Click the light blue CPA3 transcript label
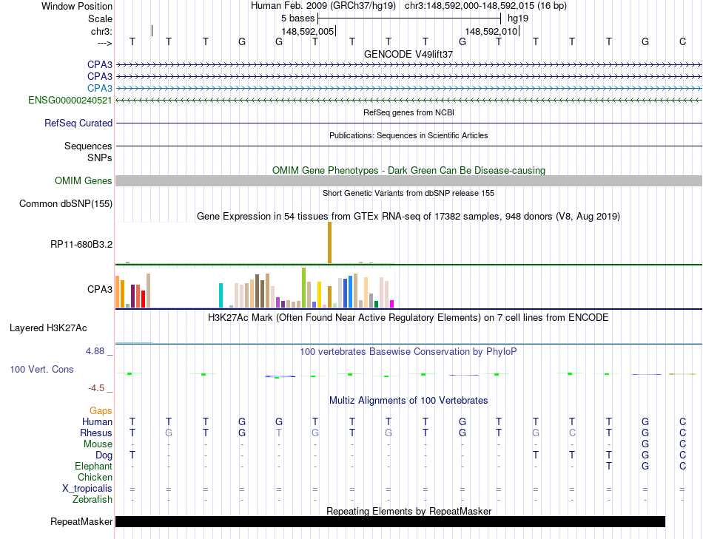This screenshot has width=703, height=539. [100, 88]
